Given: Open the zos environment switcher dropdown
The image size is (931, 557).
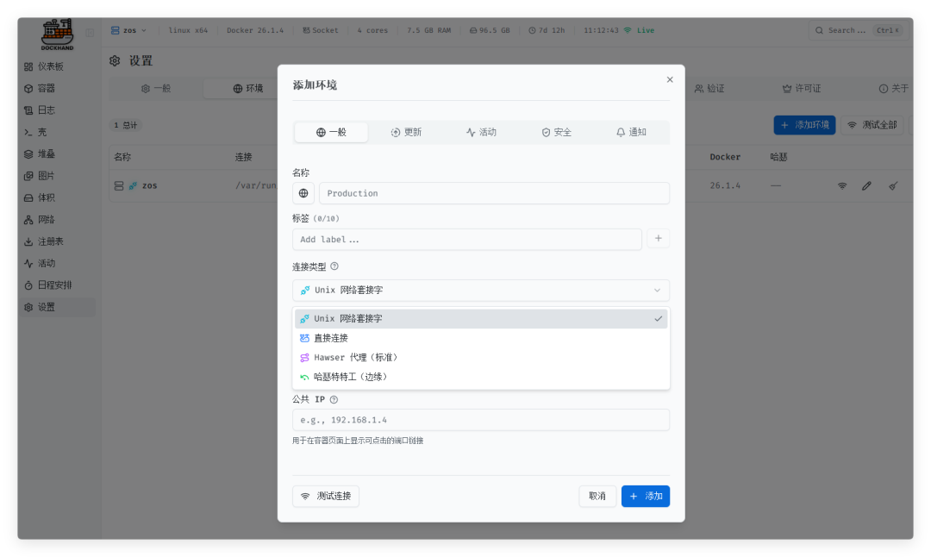Looking at the screenshot, I should click(128, 30).
